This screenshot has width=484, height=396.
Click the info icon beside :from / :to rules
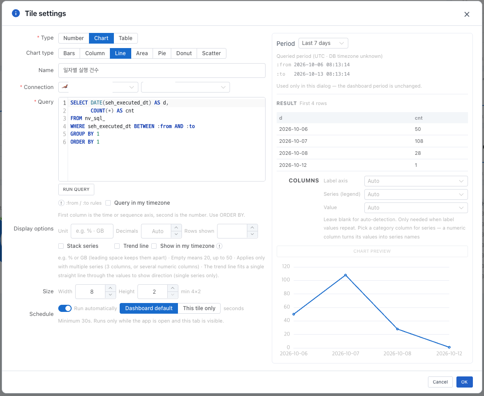pos(61,203)
